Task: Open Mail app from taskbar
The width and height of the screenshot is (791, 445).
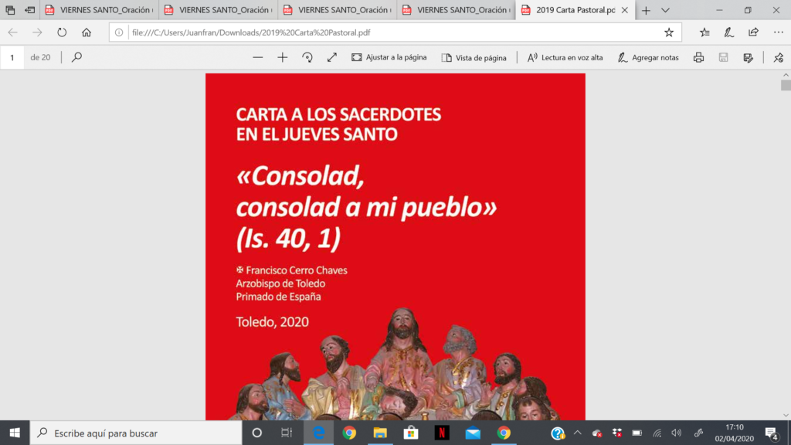Action: click(x=473, y=433)
